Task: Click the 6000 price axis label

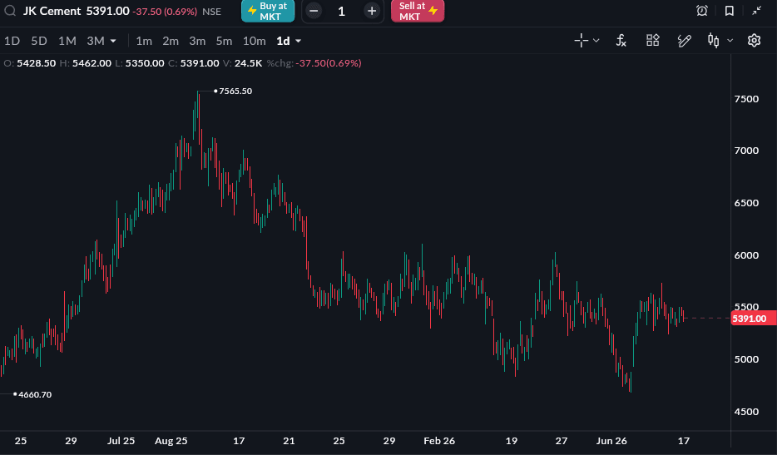Action: [746, 255]
